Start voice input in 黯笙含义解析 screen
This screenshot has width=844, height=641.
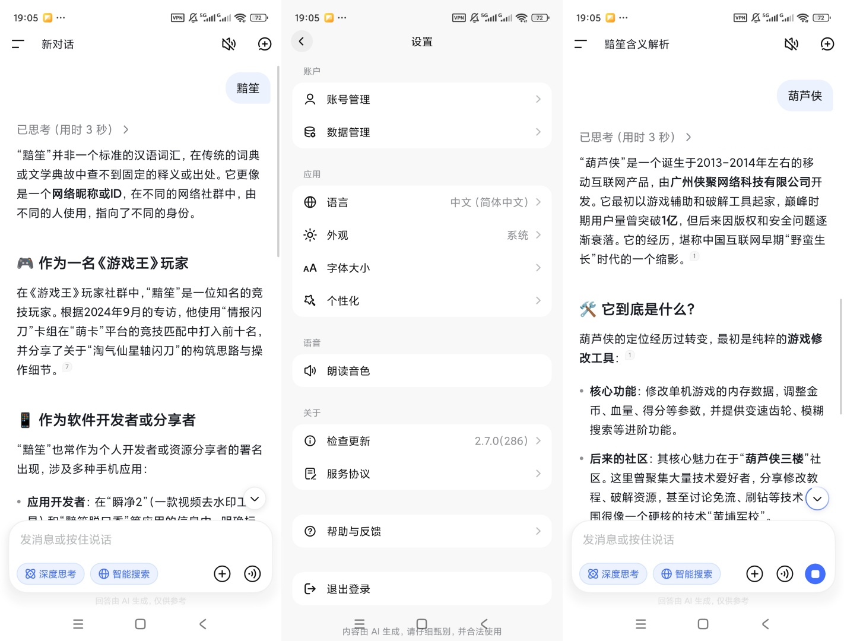point(785,574)
